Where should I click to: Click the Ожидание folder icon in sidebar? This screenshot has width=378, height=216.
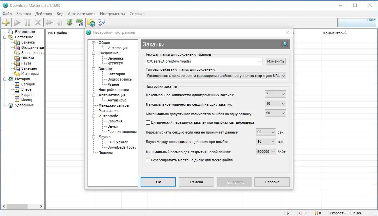(17, 48)
